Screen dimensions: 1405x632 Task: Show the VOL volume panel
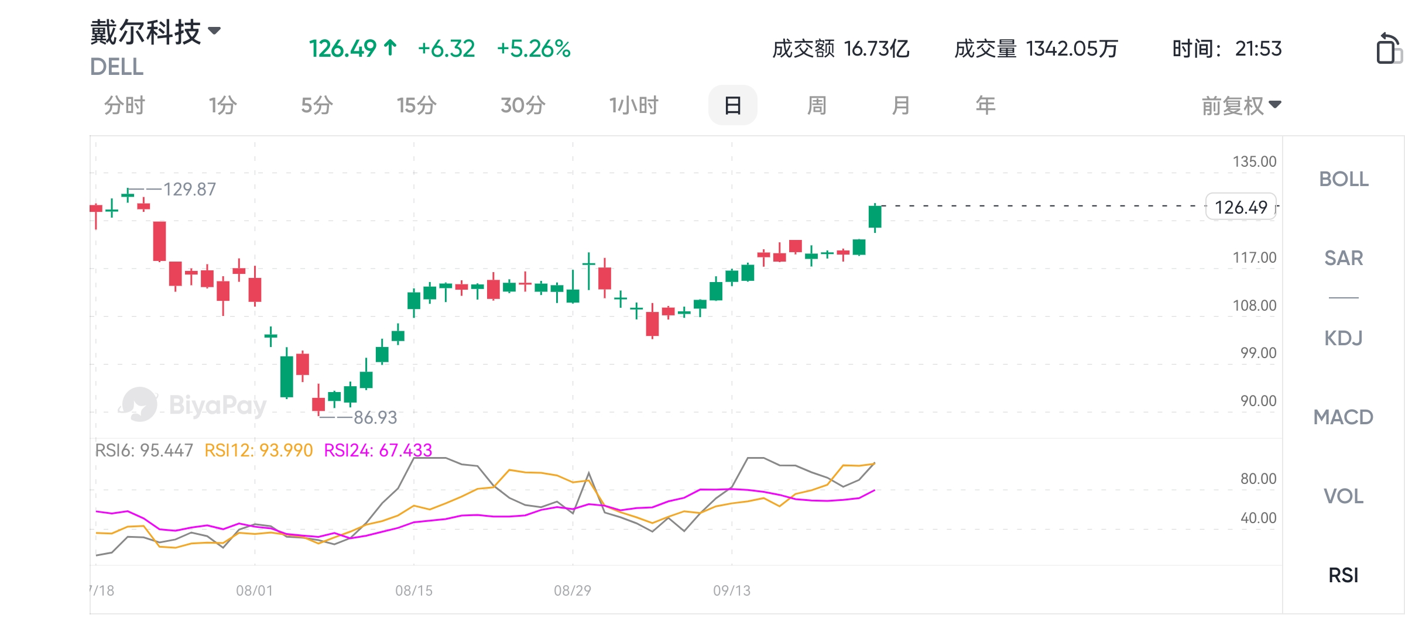[x=1344, y=496]
